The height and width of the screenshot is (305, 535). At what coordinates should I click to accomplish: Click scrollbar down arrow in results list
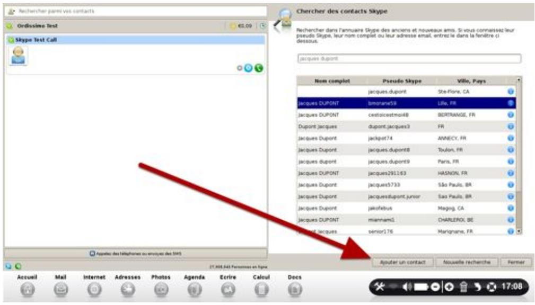point(519,231)
